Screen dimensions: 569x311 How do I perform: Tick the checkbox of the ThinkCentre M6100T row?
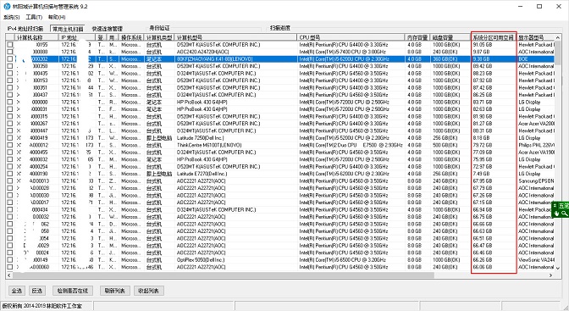pos(10,145)
